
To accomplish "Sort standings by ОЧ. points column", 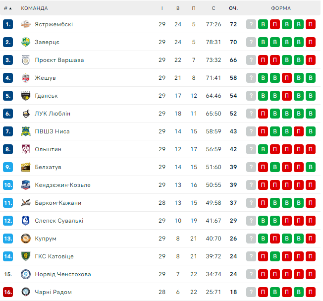I will click(x=233, y=8).
